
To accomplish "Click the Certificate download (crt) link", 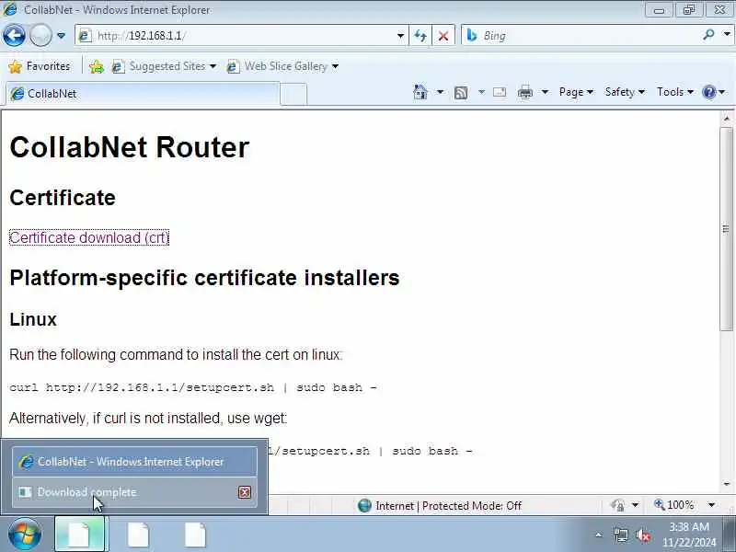I will (89, 237).
